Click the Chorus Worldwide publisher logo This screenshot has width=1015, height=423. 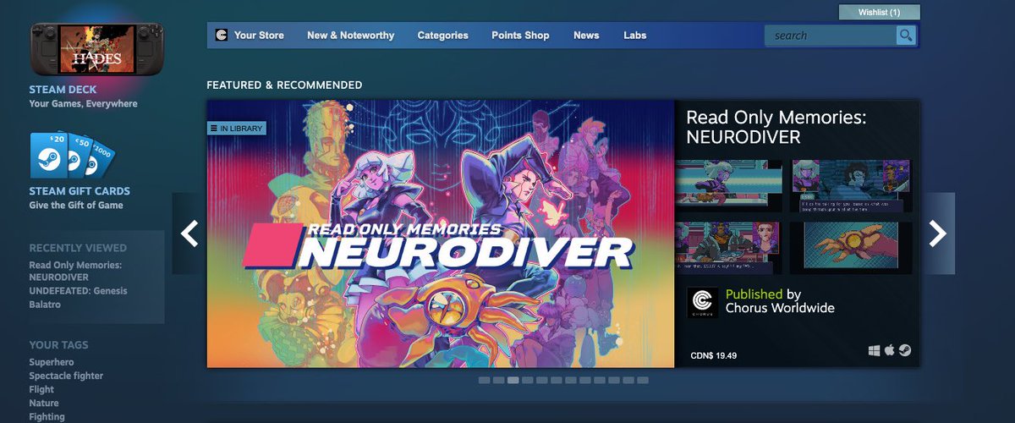pyautogui.click(x=702, y=302)
